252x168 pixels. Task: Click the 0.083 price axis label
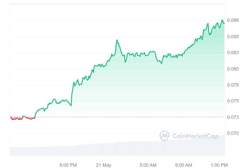pos(233,52)
